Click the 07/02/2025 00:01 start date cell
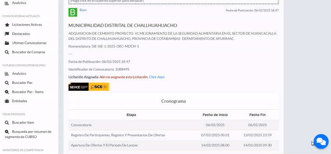The width and height of the screenshot is (331, 154). [x=215, y=135]
